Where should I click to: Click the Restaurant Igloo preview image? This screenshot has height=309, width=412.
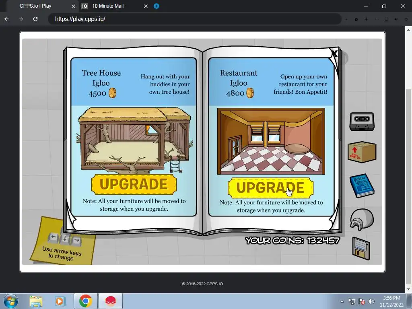coord(271,141)
